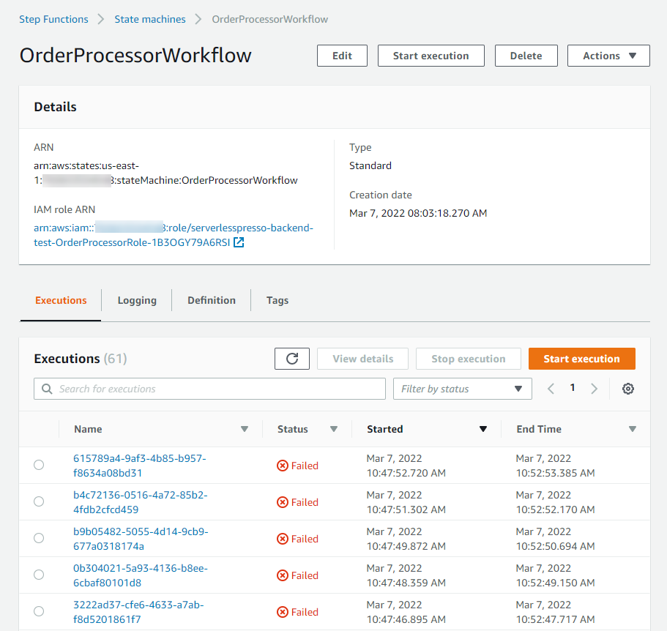Focus the Search for executions field

(209, 389)
